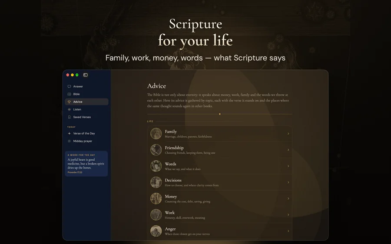Viewport: 391px width, 244px height.
Task: Open the Decisions advice topic title
Action: 173,180
